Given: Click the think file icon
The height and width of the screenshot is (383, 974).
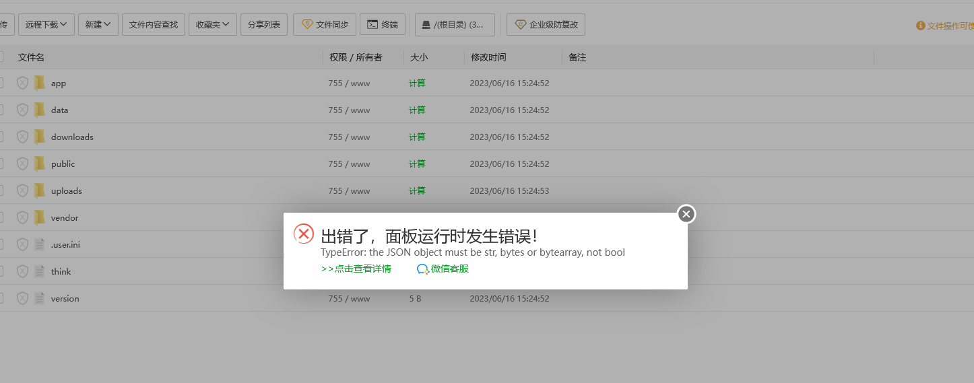Looking at the screenshot, I should pos(40,271).
